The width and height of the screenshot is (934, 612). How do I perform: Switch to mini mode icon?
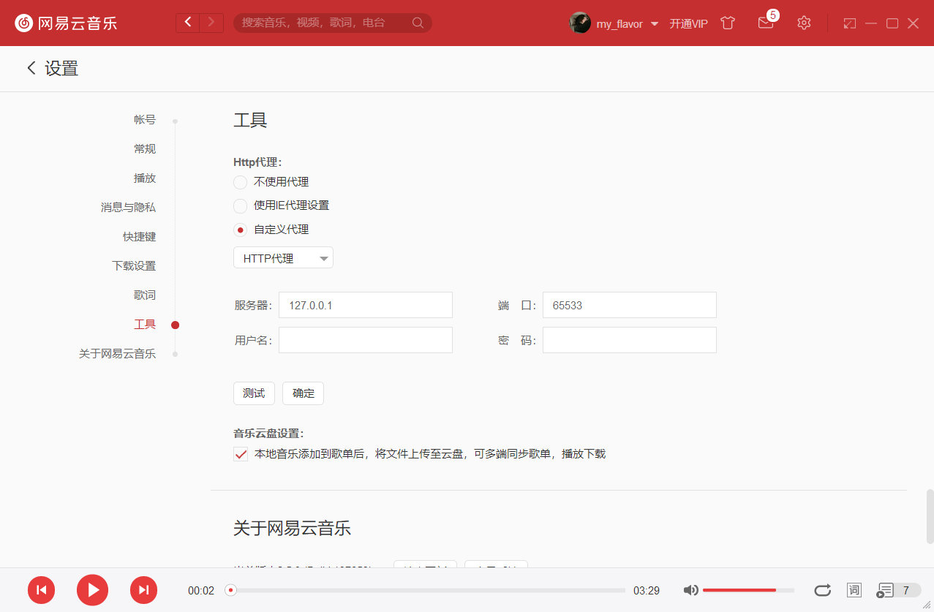(x=849, y=23)
